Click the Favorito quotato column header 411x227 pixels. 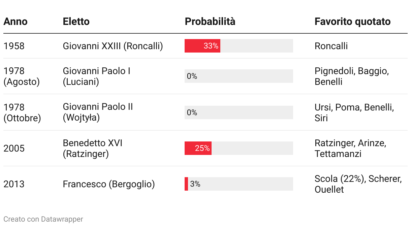pos(352,22)
